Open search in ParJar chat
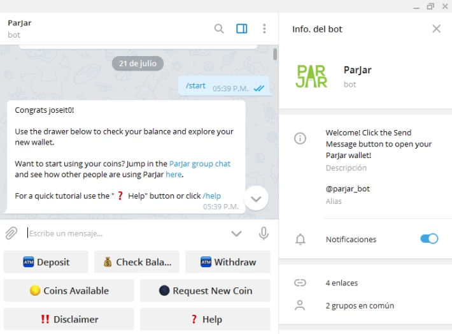The height and width of the screenshot is (334, 452). [x=219, y=29]
